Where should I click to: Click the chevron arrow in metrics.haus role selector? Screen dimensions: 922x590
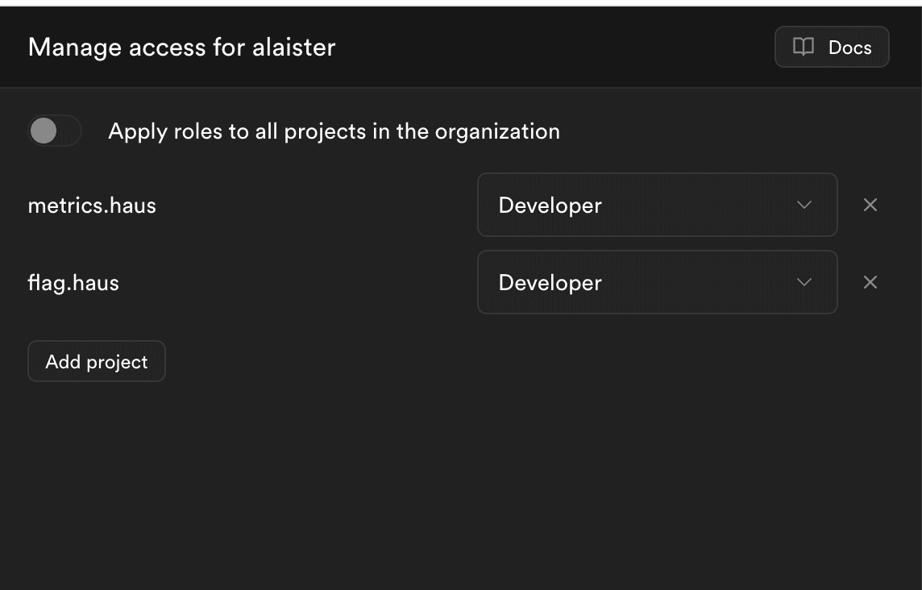coord(804,205)
